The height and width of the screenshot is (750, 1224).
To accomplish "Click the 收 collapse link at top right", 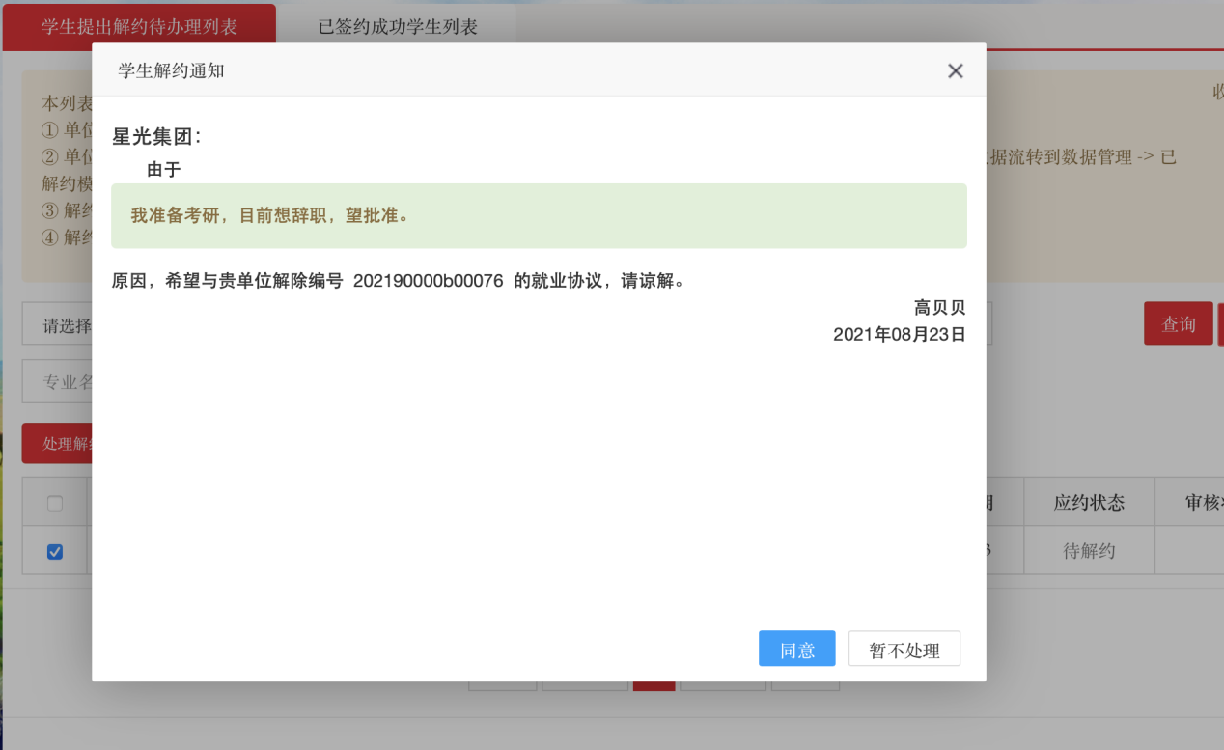I will click(x=1216, y=93).
